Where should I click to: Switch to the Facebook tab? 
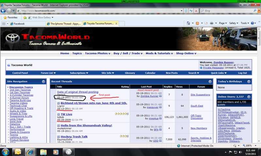tap(27, 24)
